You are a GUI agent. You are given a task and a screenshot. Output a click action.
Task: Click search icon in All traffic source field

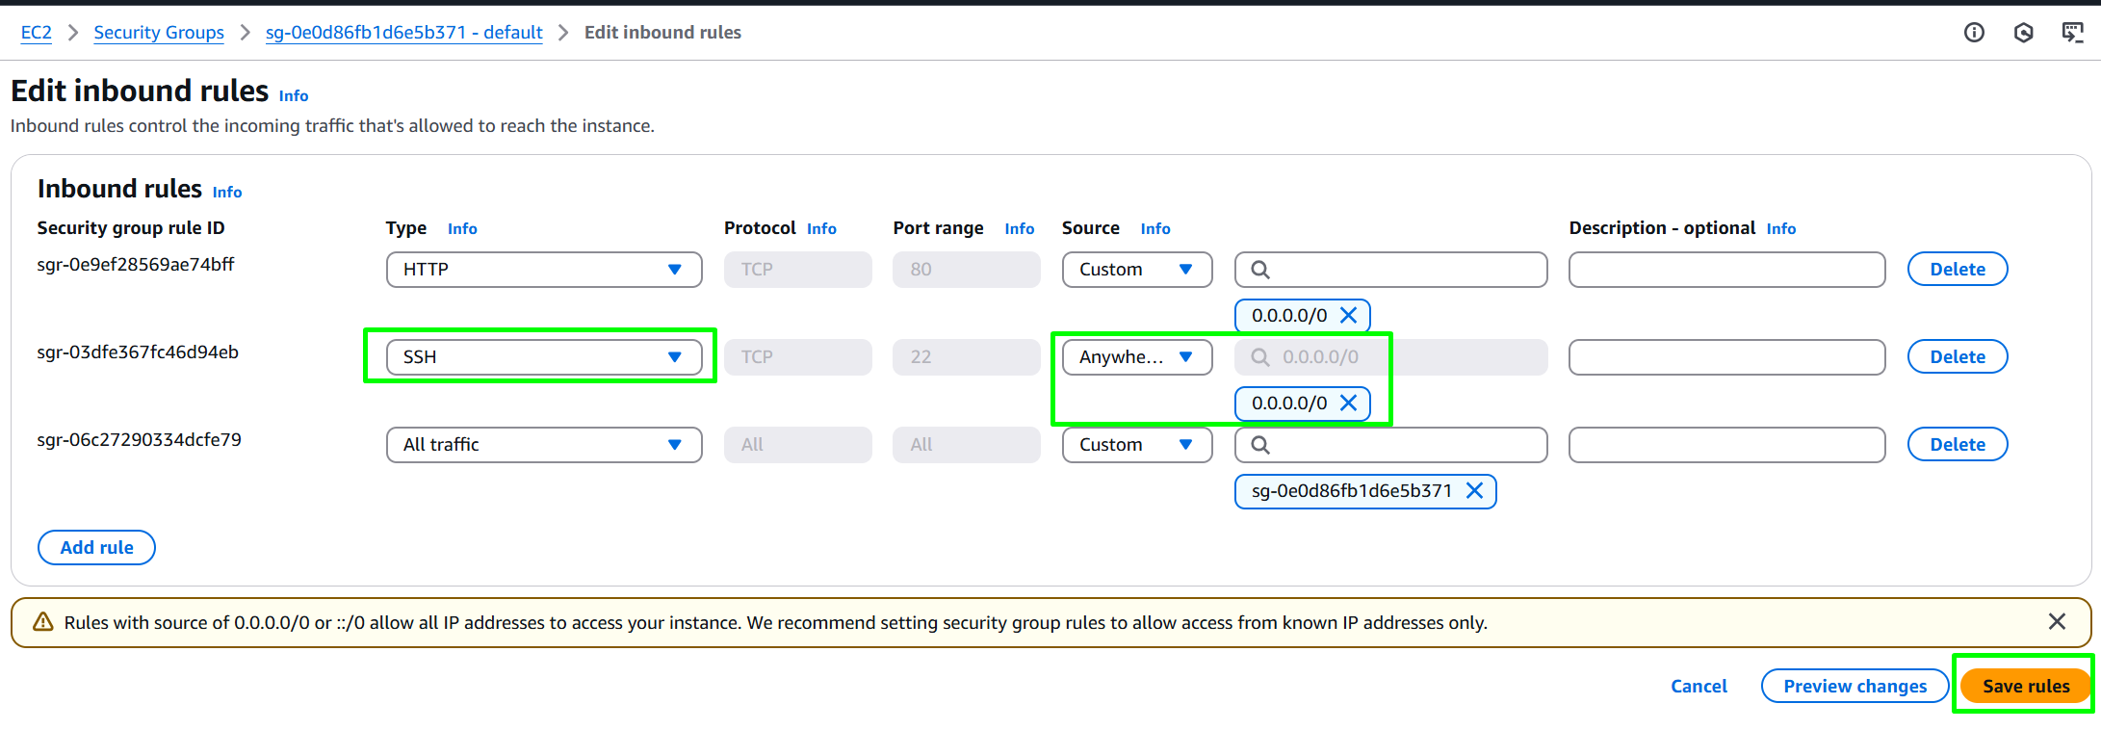point(1259,445)
